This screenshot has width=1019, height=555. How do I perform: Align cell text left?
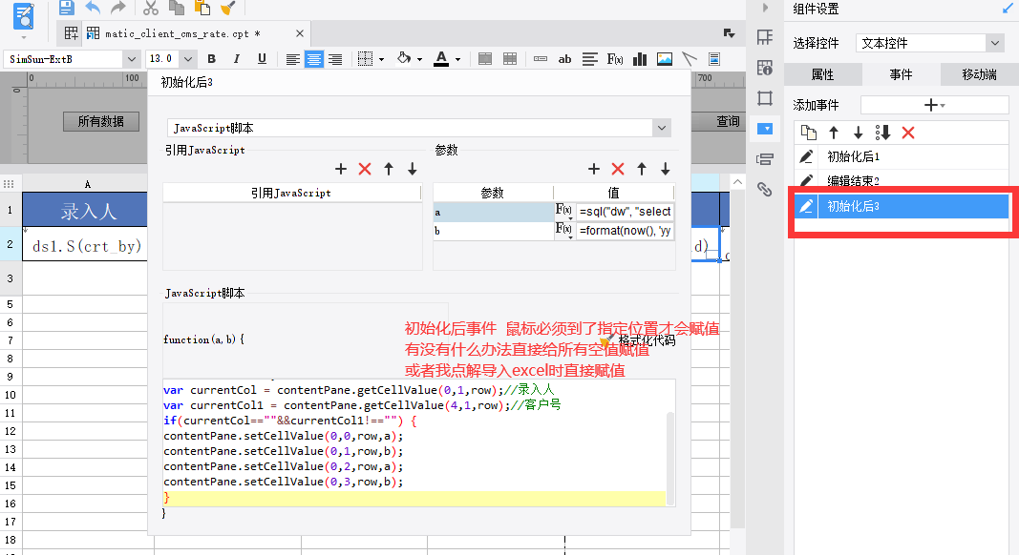pyautogui.click(x=293, y=59)
